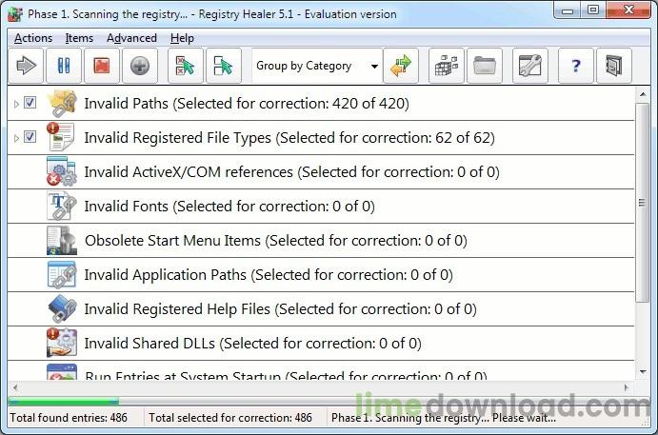Screen dimensions: 658x435
Task: Click the Invalid Application Paths icon
Action: (x=62, y=275)
